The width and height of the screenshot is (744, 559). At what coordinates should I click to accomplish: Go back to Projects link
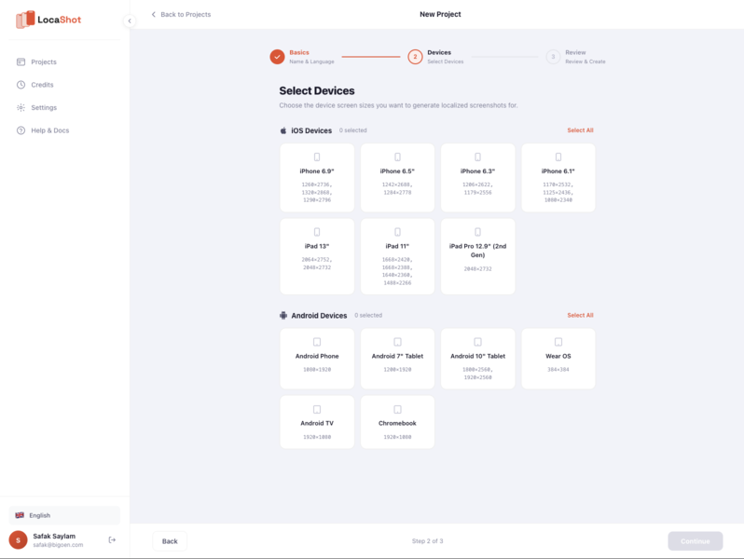tap(181, 15)
